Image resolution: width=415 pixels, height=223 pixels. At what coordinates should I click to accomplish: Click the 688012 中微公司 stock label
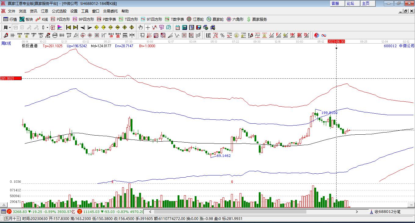click(399, 46)
